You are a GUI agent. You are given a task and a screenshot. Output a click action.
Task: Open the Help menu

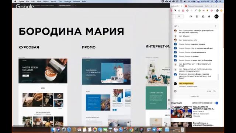(84, 1)
